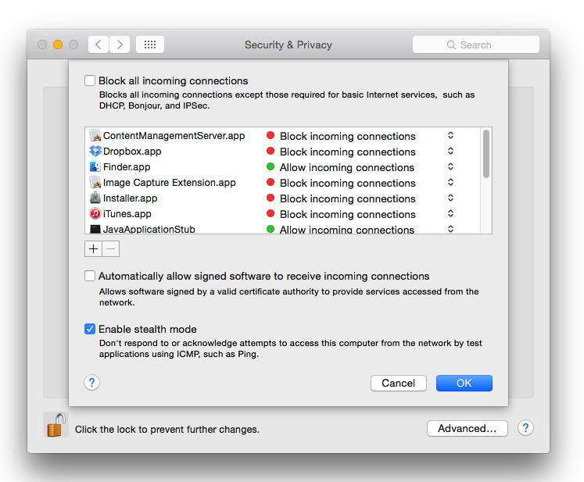Click the iTunes app icon
584x482 pixels.
point(95,214)
